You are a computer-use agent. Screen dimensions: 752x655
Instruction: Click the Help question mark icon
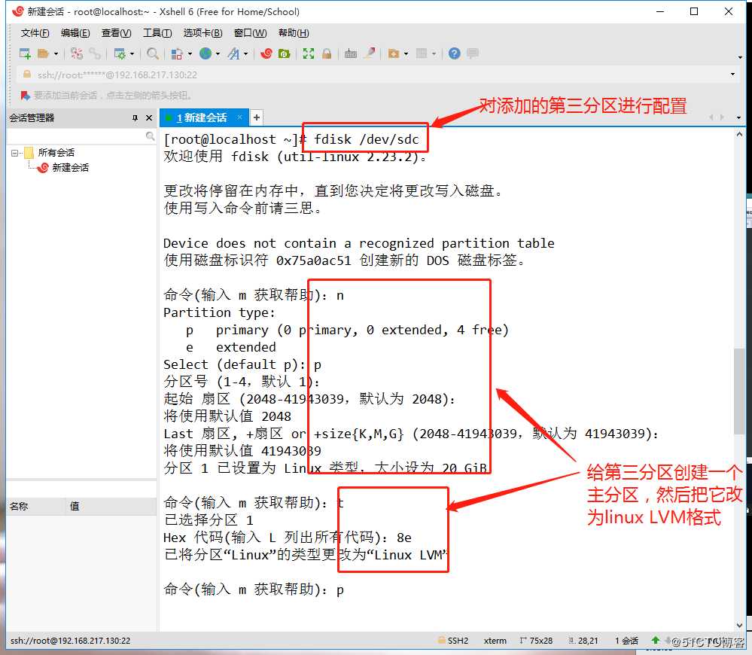(x=454, y=54)
